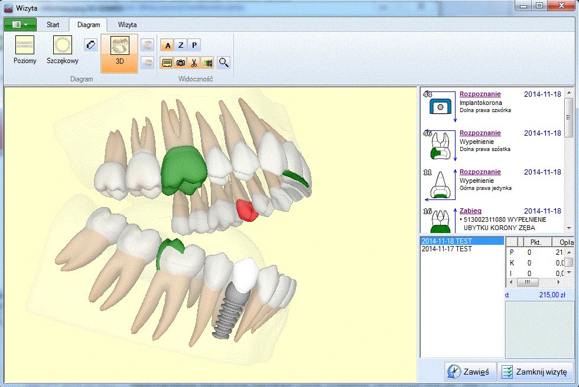The image size is (579, 387).
Task: Activate the 3D teeth diagram
Action: click(119, 53)
